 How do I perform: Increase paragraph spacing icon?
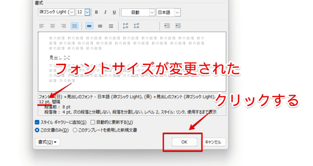125,26
